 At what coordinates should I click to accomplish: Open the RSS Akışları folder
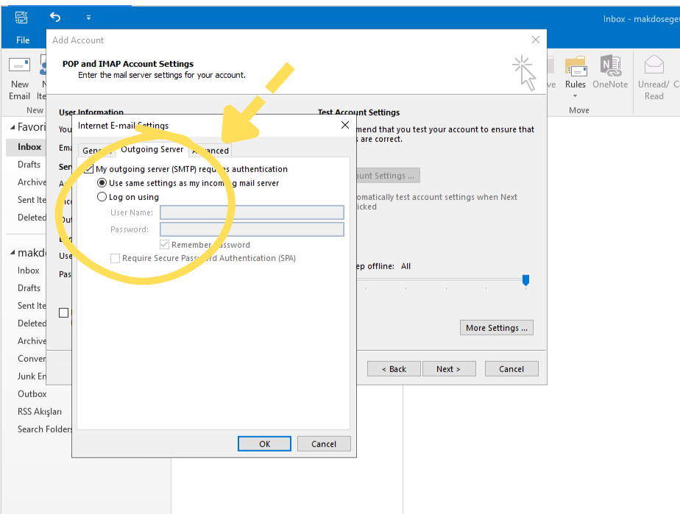pos(40,411)
